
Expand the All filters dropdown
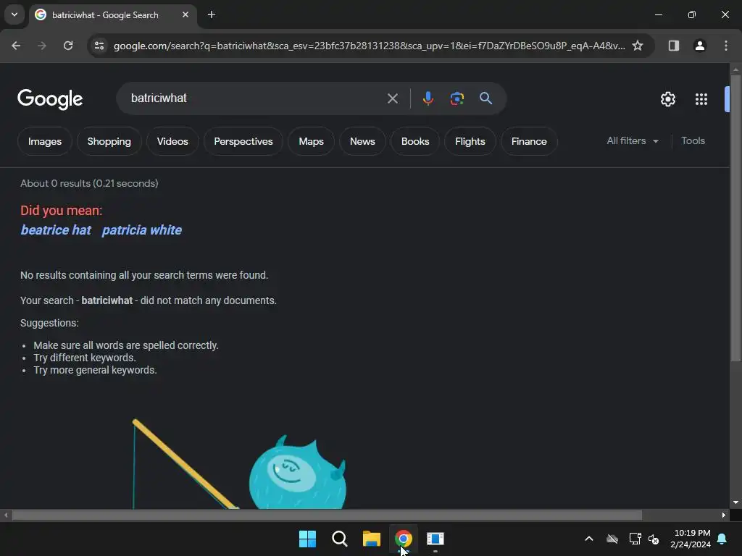coord(632,141)
